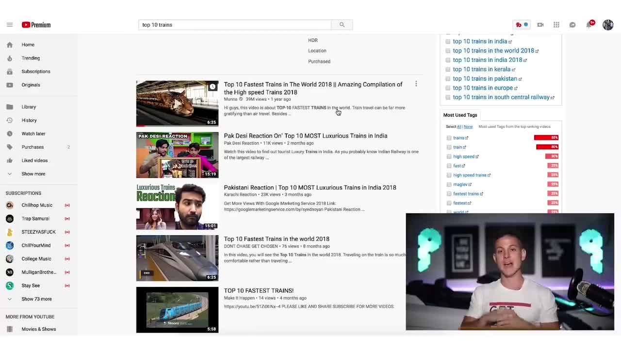
Task: Open options menu for Top 10 Fastest Trains video
Action: (416, 84)
